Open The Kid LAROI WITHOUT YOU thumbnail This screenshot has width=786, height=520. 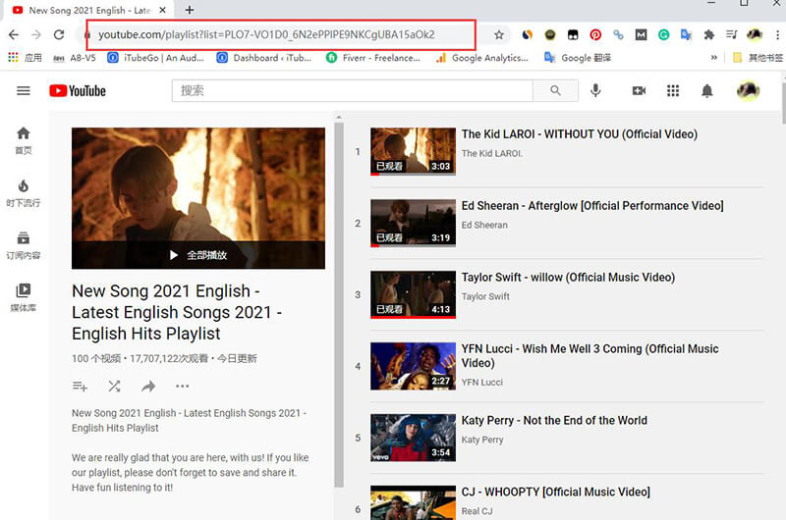[x=413, y=151]
